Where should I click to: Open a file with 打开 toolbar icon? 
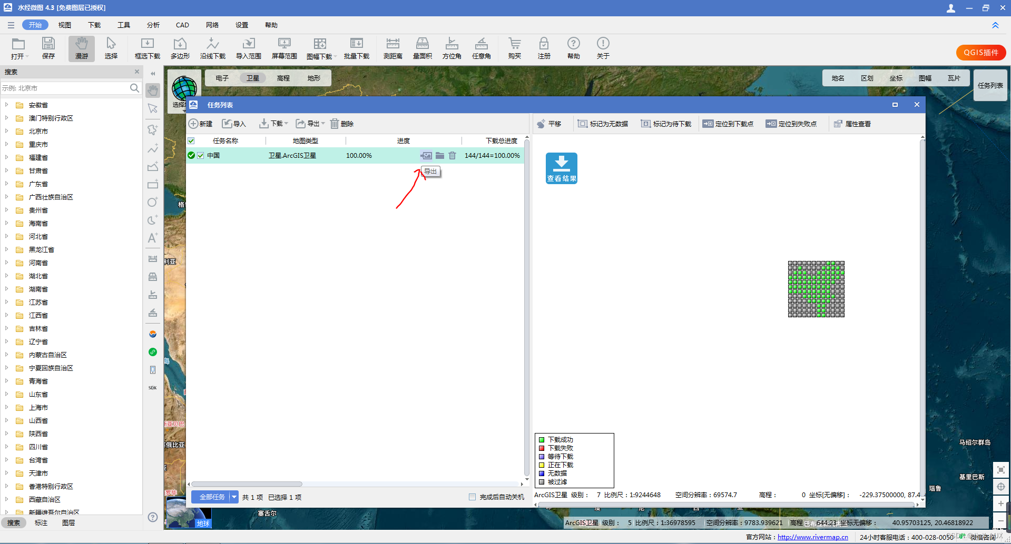19,48
